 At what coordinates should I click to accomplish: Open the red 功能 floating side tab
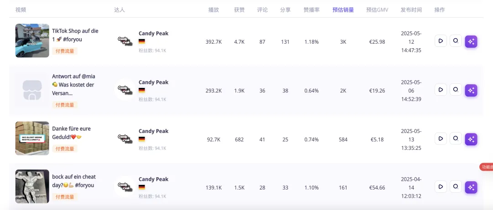487,167
